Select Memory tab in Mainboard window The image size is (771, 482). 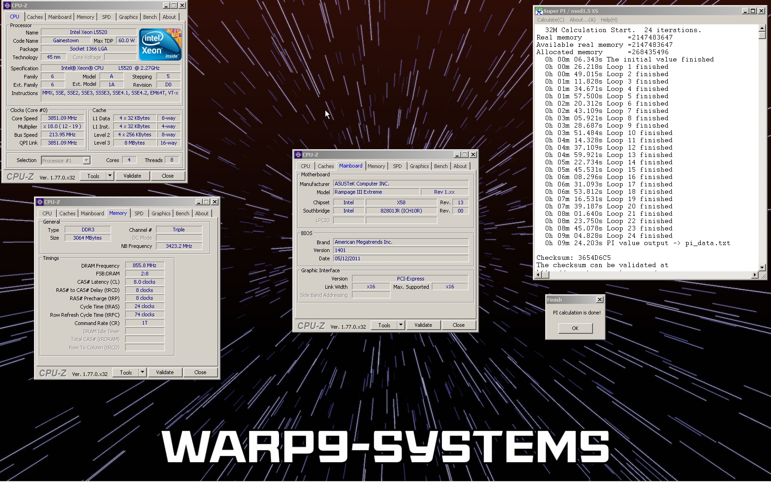[376, 166]
